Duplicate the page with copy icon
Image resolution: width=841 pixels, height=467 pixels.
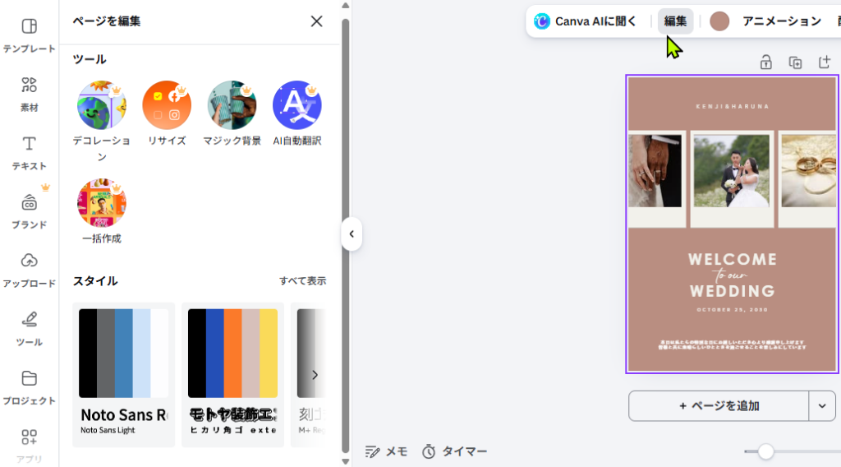[795, 62]
